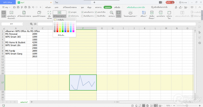Click the status bar eye protection icon

160,106
